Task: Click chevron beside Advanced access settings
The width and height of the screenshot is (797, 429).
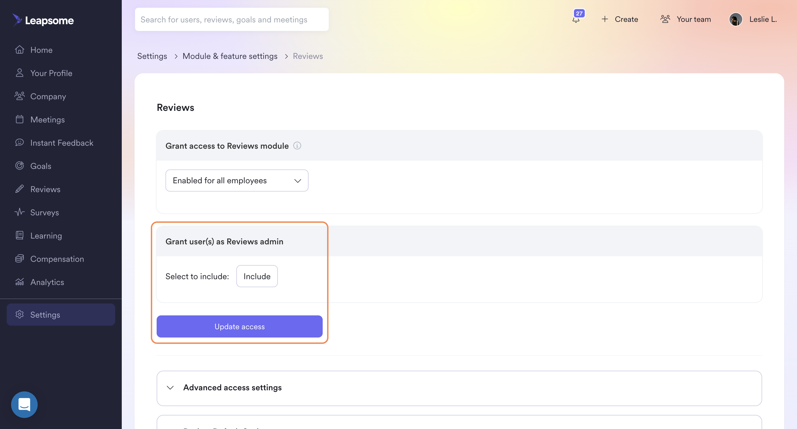Action: coord(170,388)
